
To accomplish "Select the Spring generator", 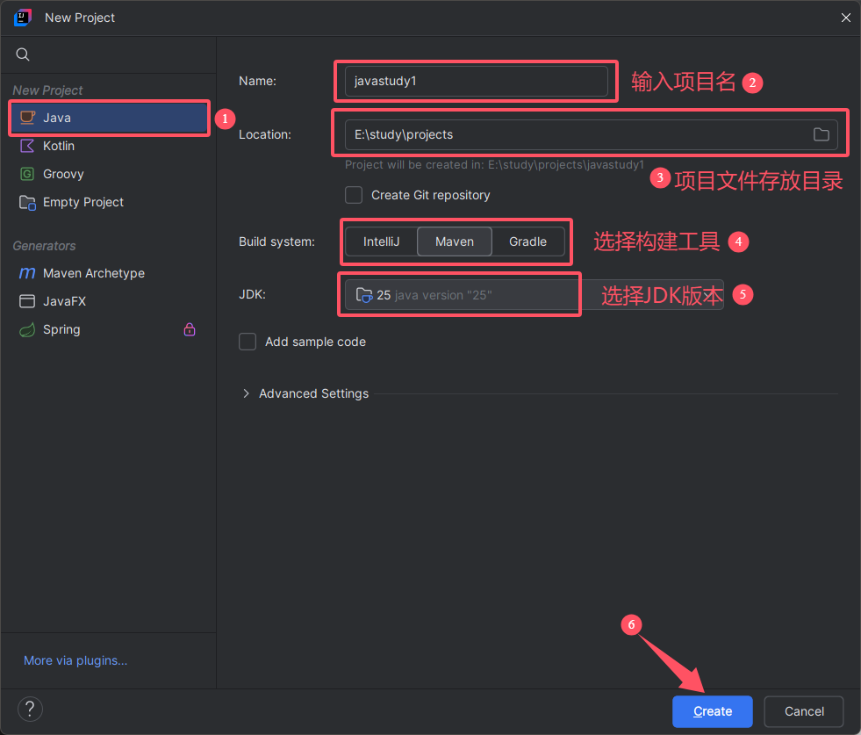I will [109, 329].
